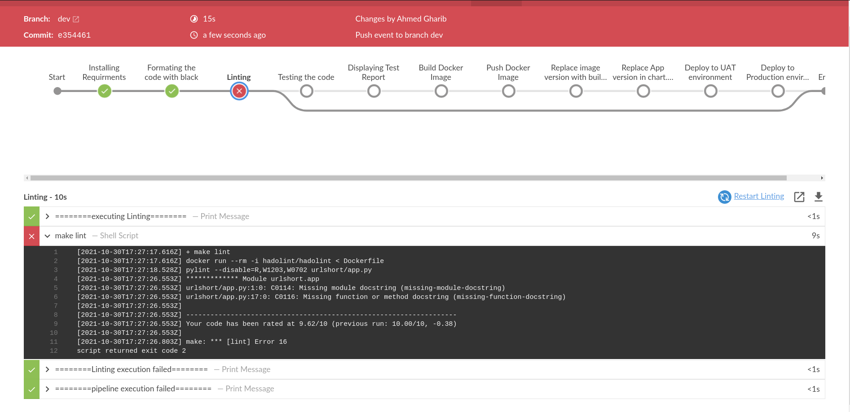Collapse the make lint shell script step
850x412 pixels.
47,236
